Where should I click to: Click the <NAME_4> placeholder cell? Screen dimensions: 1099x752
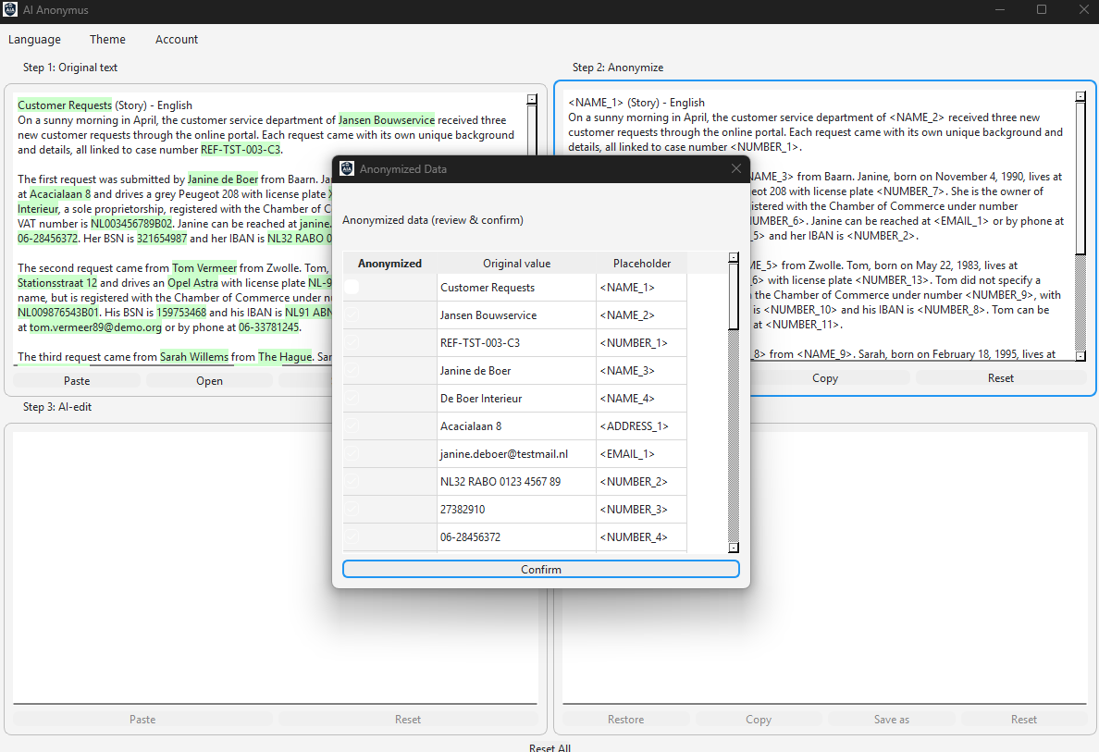641,398
